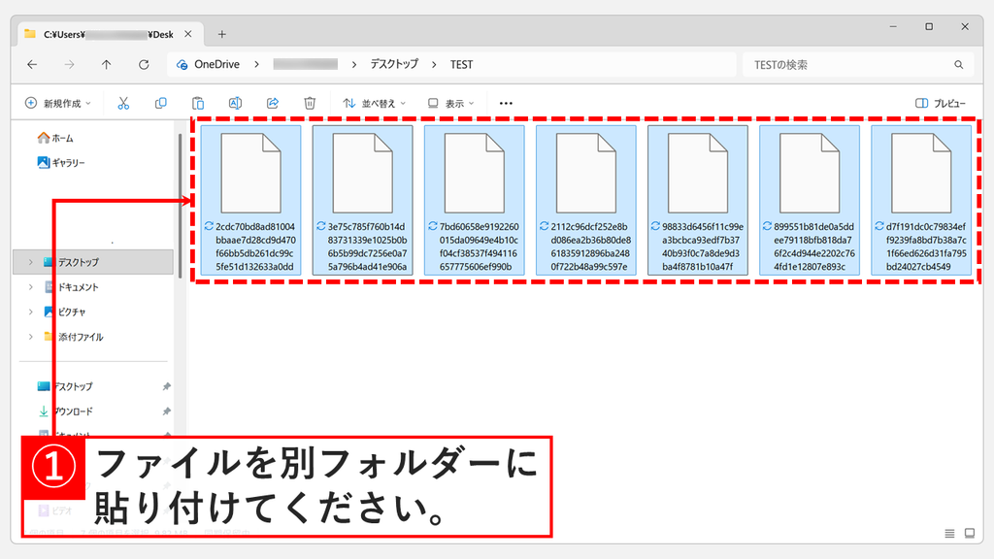Select file starting with 3e75c785f760b14d
The width and height of the screenshot is (994, 559).
(x=363, y=200)
